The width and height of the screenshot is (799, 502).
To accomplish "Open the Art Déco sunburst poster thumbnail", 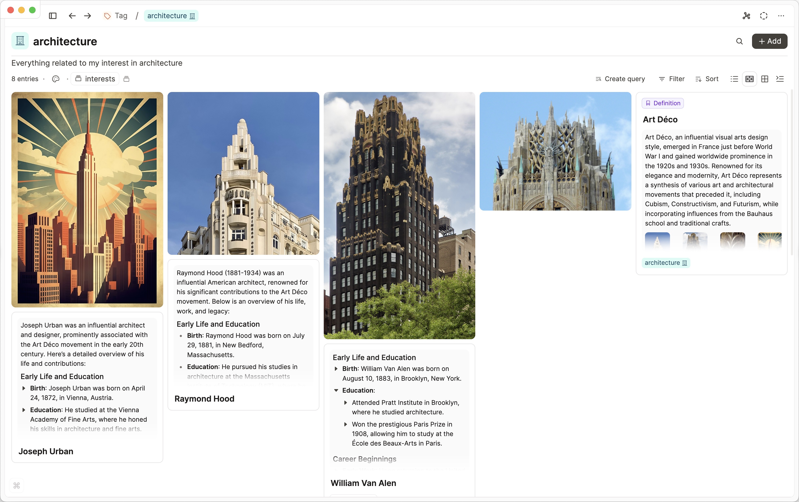I will click(x=769, y=240).
